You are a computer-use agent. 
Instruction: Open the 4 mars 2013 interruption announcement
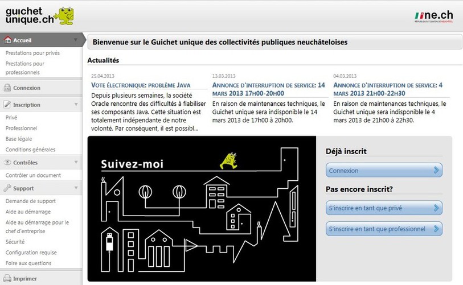pos(388,89)
